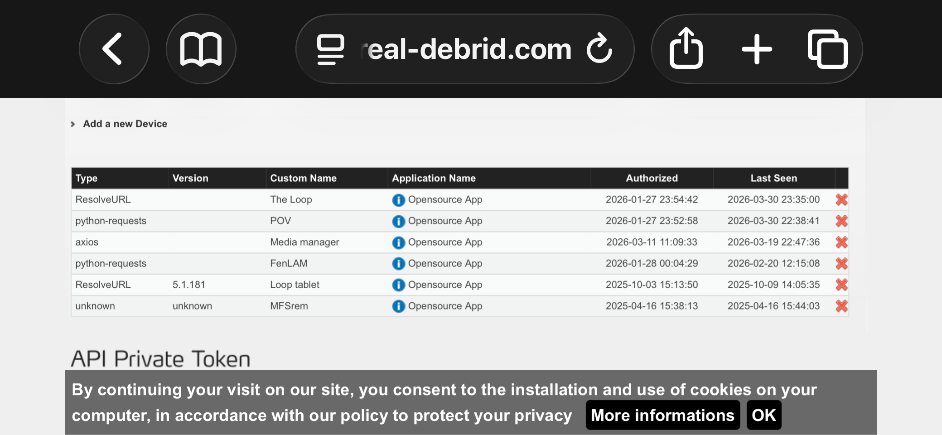Show info for POV application
The height and width of the screenshot is (435, 942).
(398, 221)
